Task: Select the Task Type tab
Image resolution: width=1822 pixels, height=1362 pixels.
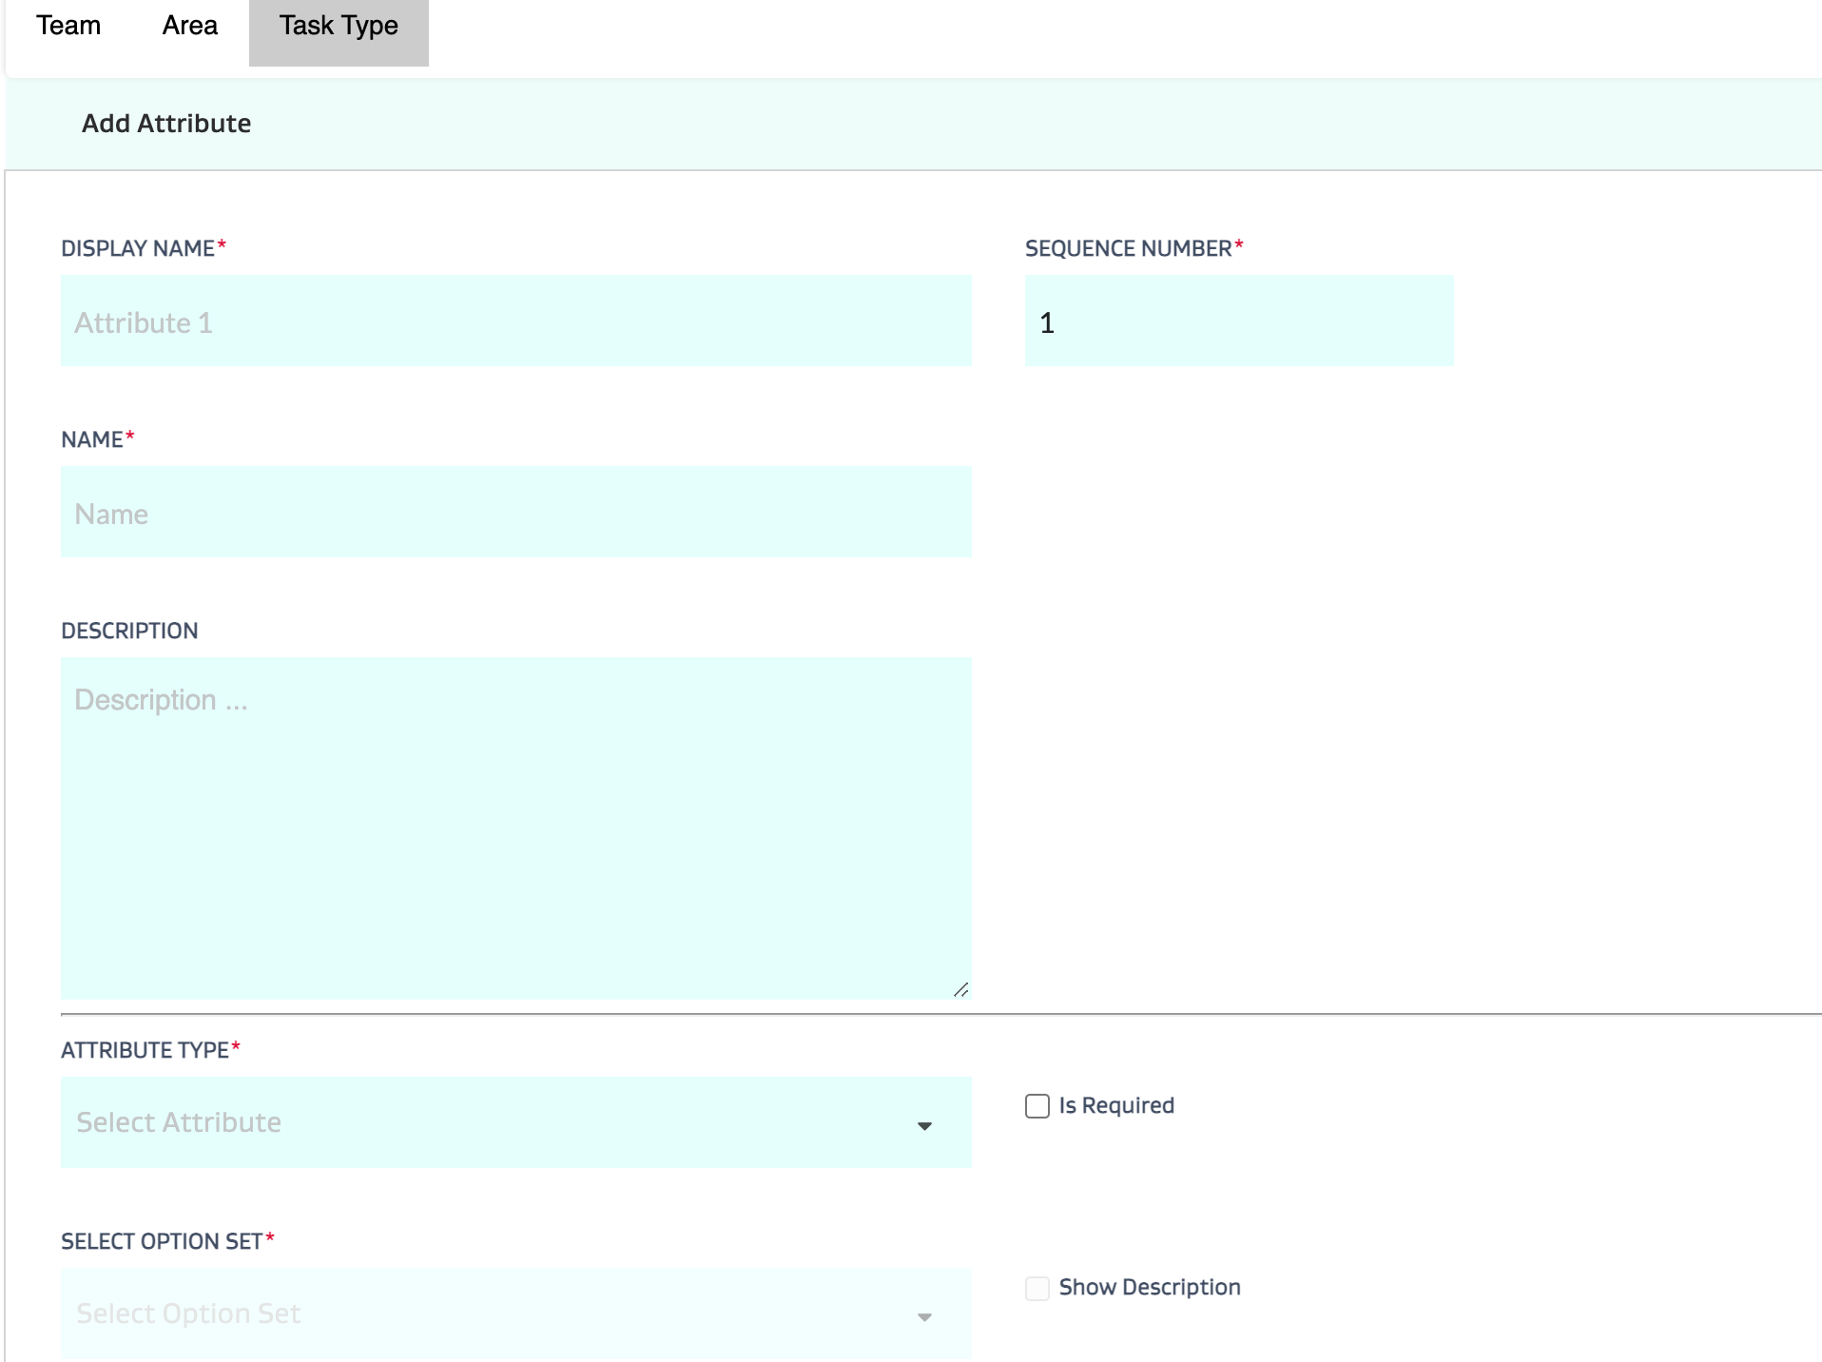Action: point(339,28)
